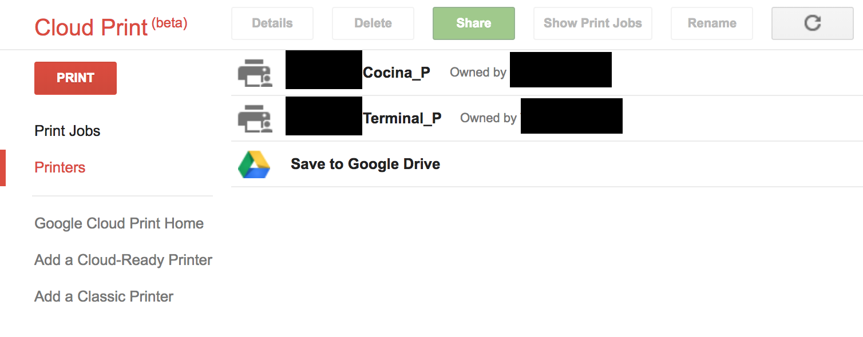Select the Terminal_P printer entry
863x337 pixels.
tap(402, 118)
